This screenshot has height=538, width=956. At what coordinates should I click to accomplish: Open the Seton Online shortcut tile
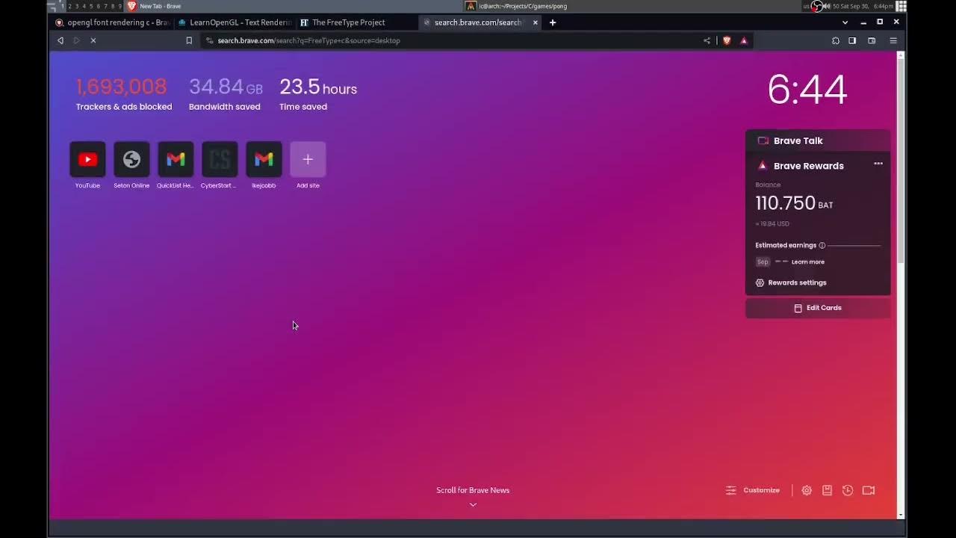click(x=131, y=159)
